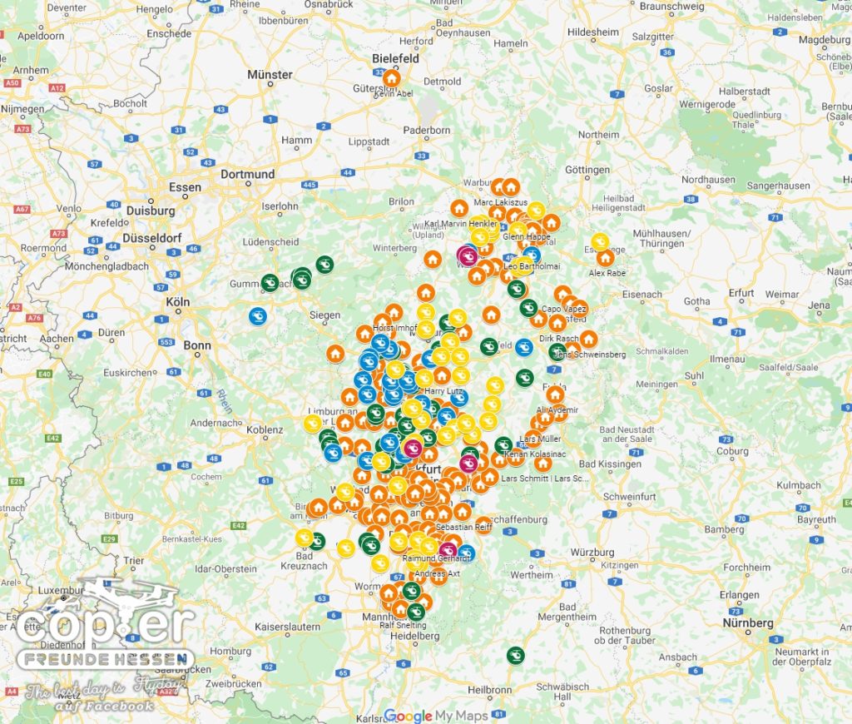The width and height of the screenshot is (852, 724).
Task: Select the orange home marker right of Dirk Rasch
Action: (x=588, y=339)
